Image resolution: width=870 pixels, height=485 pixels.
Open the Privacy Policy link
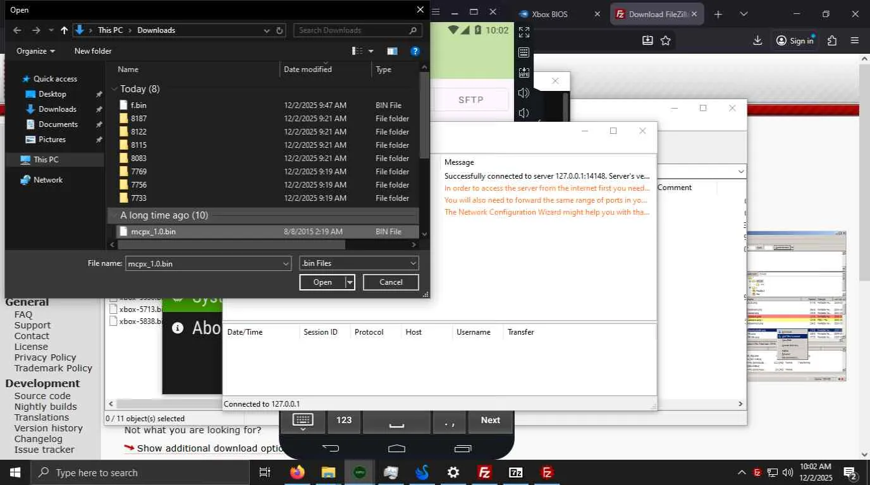tap(45, 357)
